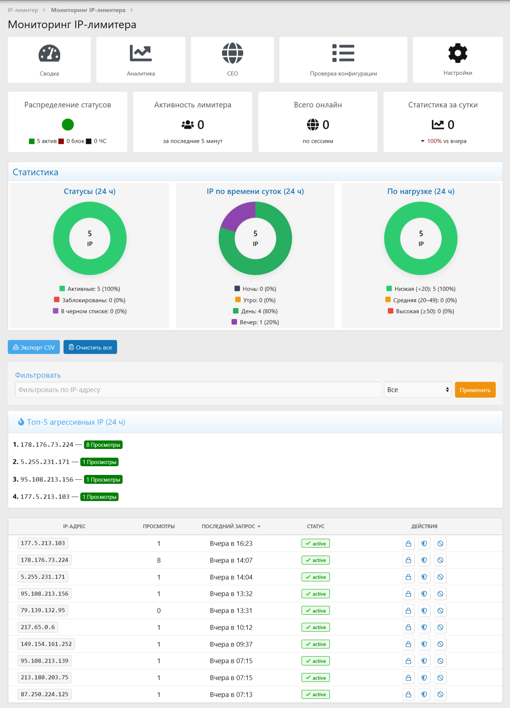Click shield icon for IP 87.250.224.125
Image resolution: width=510 pixels, height=708 pixels.
pyautogui.click(x=424, y=694)
